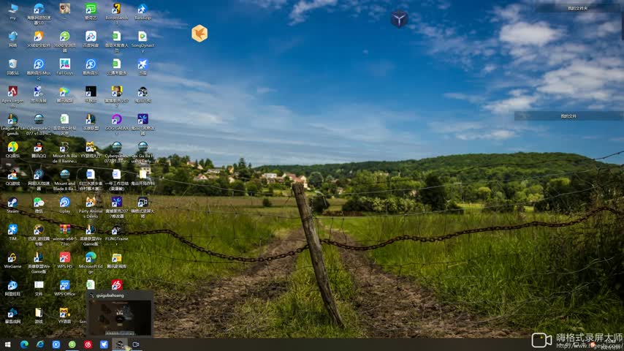Launch Apex Legends from the desktop
The width and height of the screenshot is (624, 351).
click(12, 92)
